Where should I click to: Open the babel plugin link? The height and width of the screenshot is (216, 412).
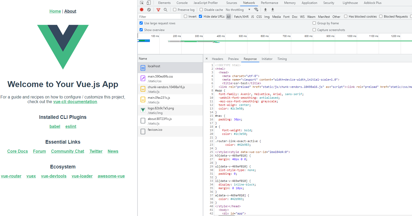click(55, 126)
